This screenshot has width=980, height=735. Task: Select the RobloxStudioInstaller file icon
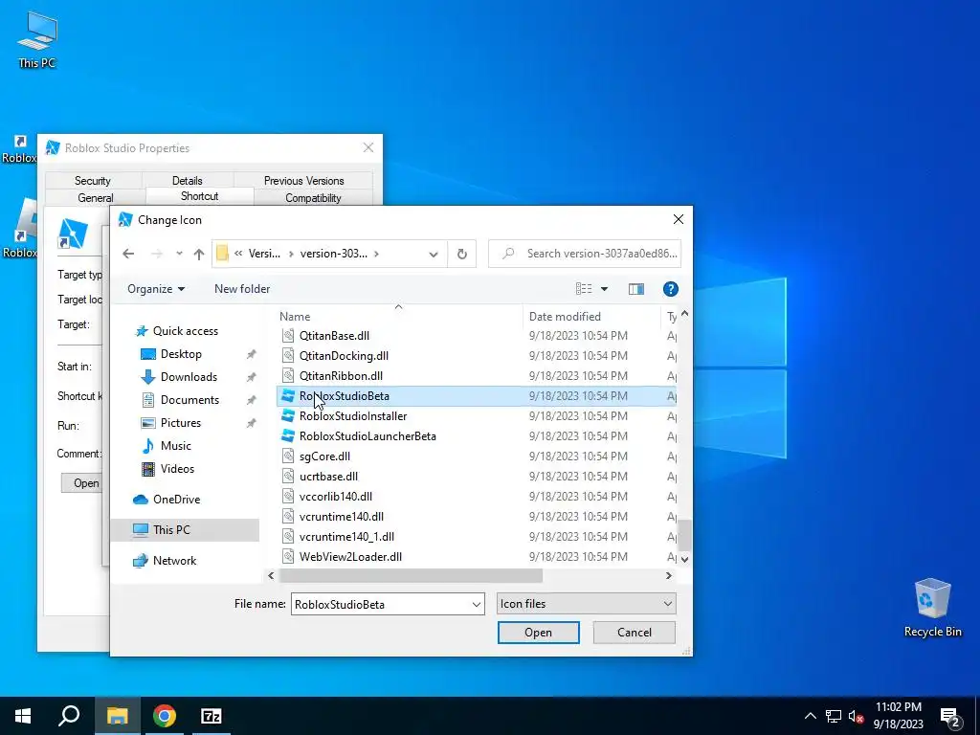pos(287,415)
